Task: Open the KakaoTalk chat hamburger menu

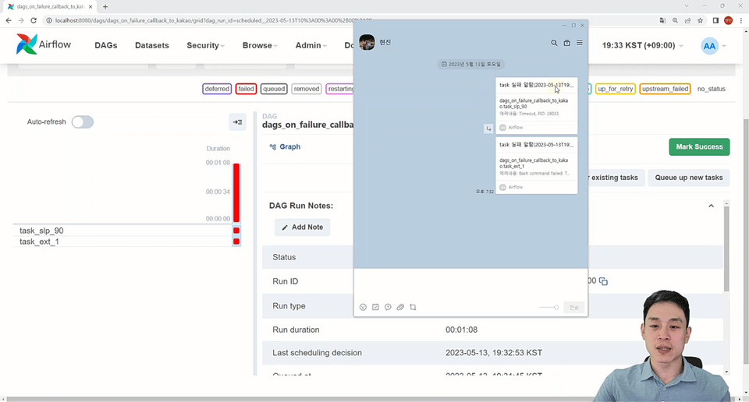Action: point(580,43)
